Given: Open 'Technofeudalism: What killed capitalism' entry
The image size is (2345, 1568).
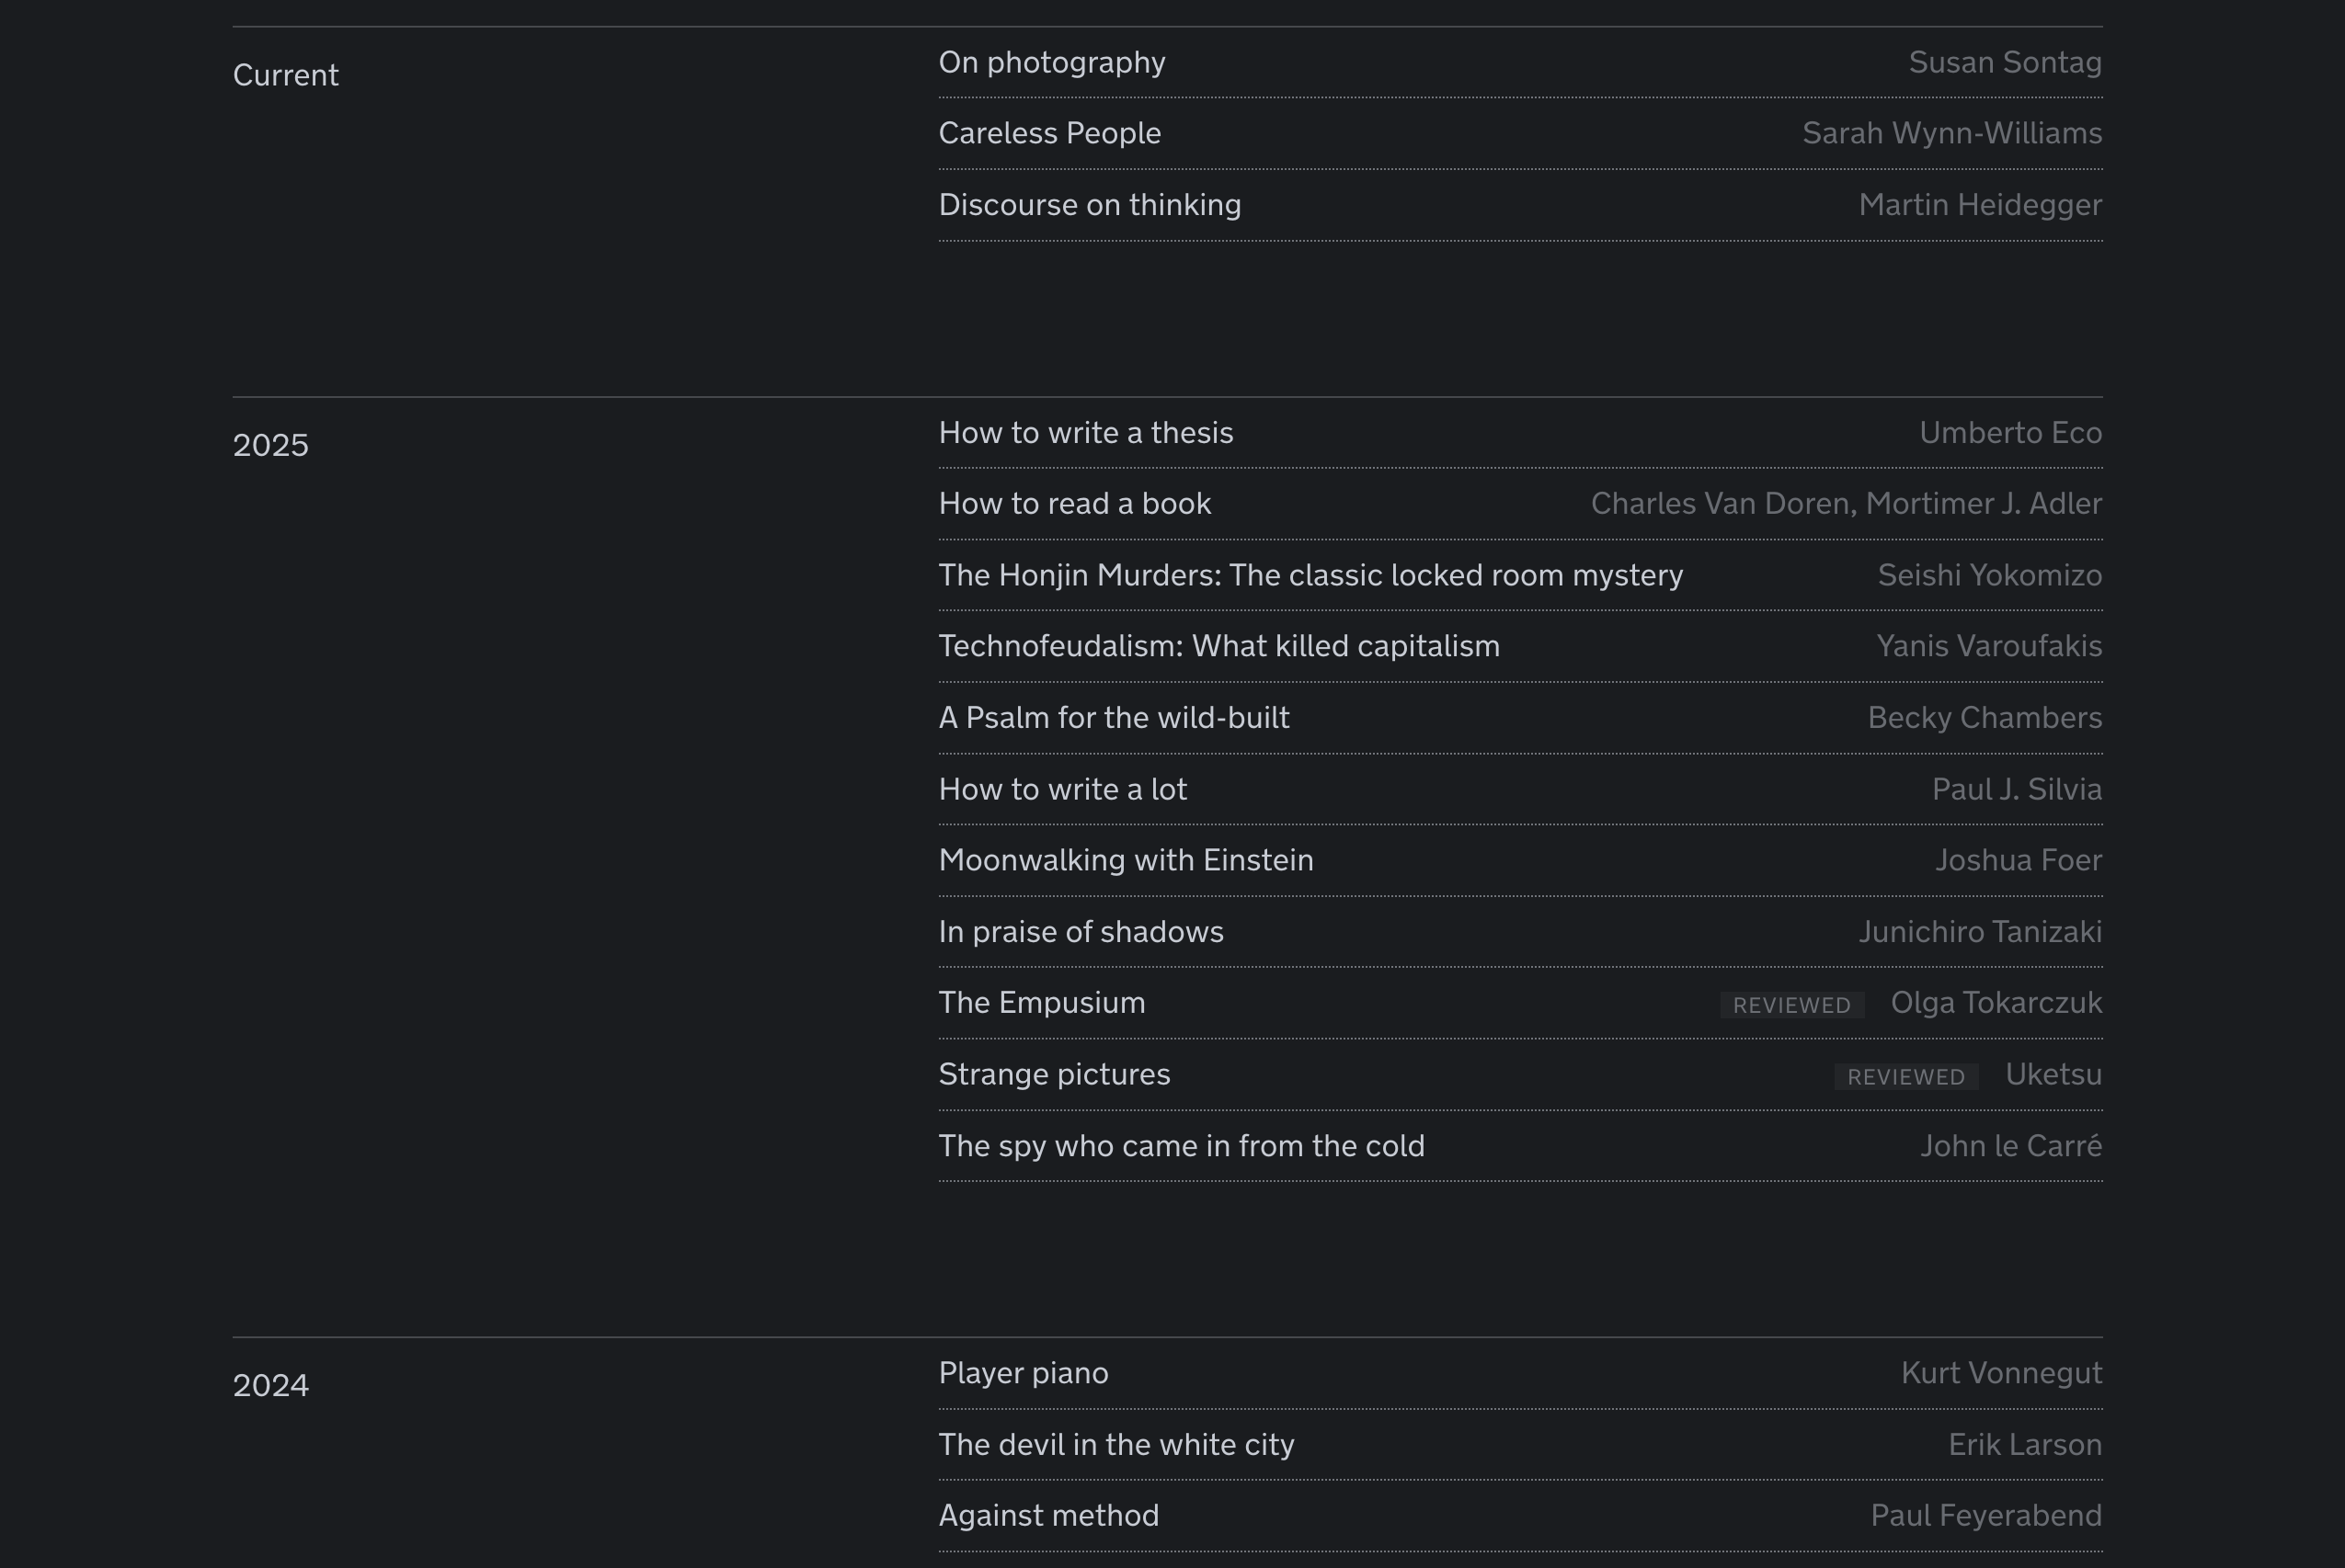Looking at the screenshot, I should pyautogui.click(x=1218, y=646).
